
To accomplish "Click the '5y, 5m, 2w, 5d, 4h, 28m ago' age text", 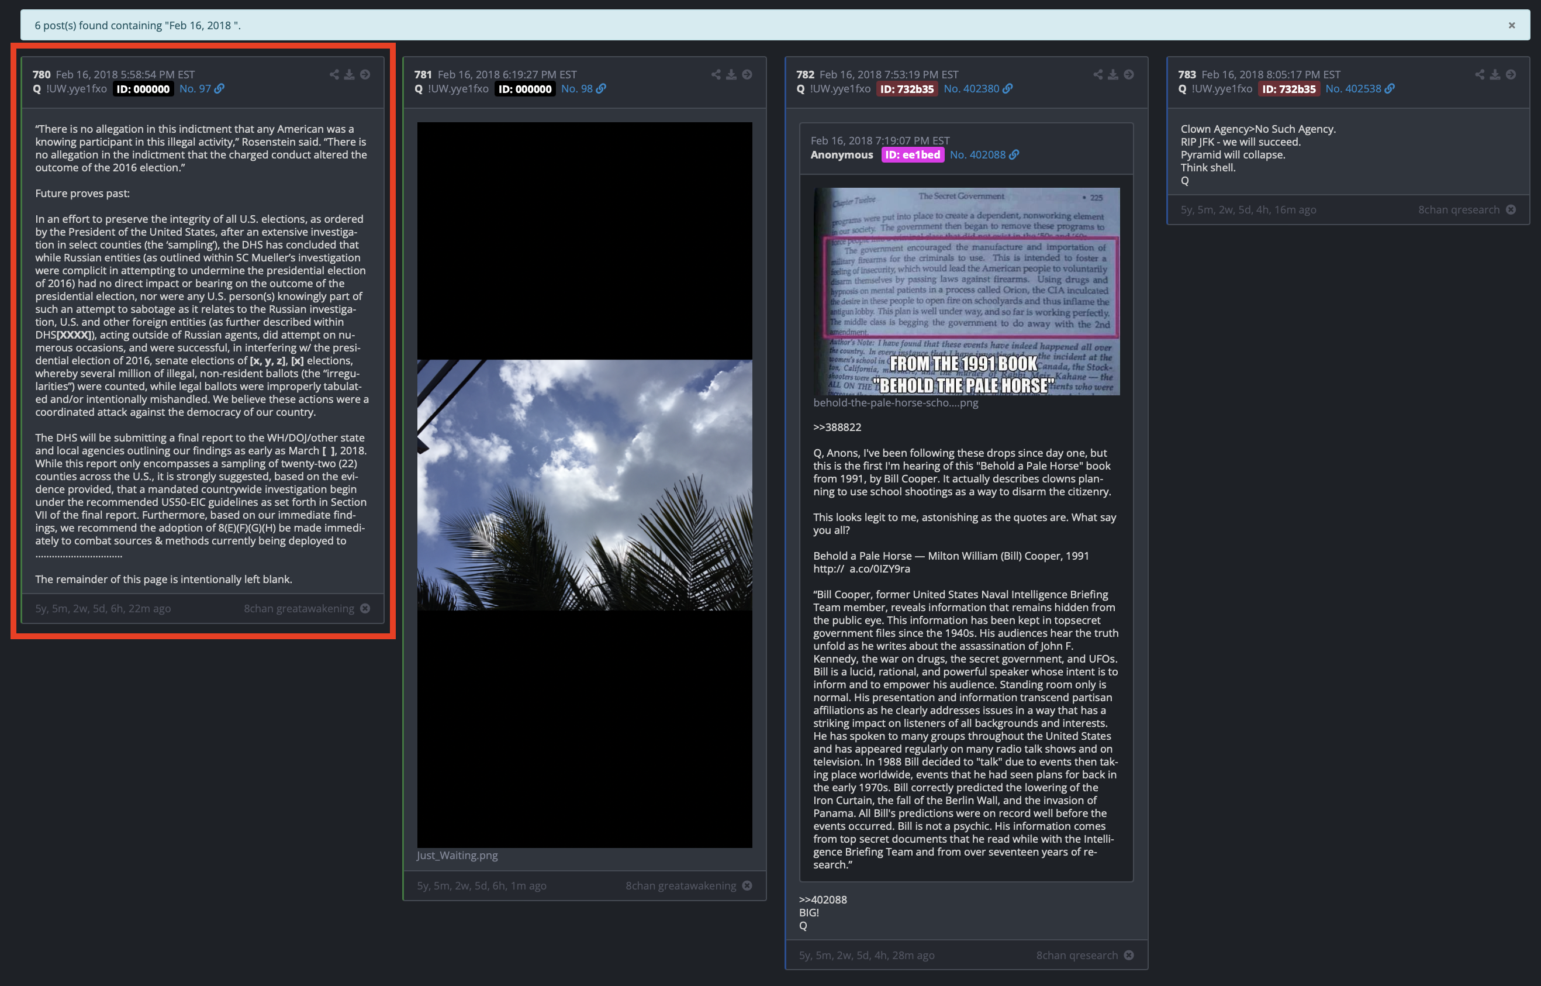I will [866, 955].
